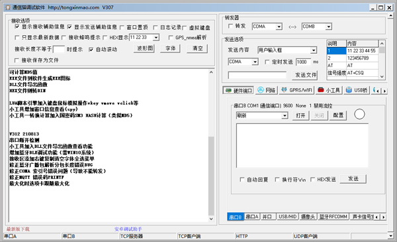Enable 虚拟键盘 checkbox
The height and width of the screenshot is (242, 397).
(185, 28)
